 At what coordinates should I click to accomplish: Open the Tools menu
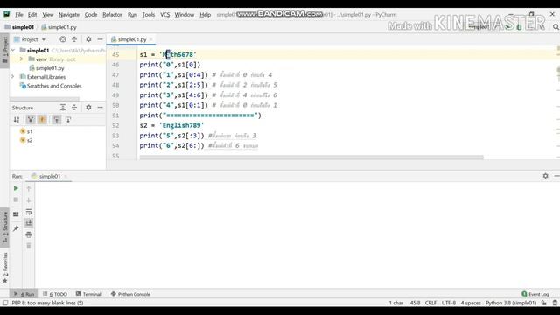click(148, 15)
